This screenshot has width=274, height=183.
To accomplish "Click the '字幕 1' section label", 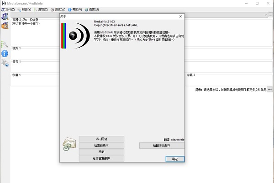I will click(16, 75).
